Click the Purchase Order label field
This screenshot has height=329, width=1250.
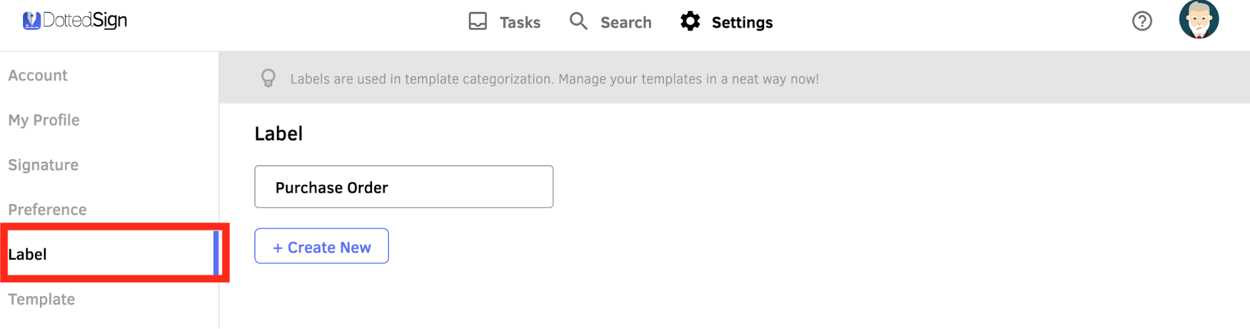coord(404,187)
